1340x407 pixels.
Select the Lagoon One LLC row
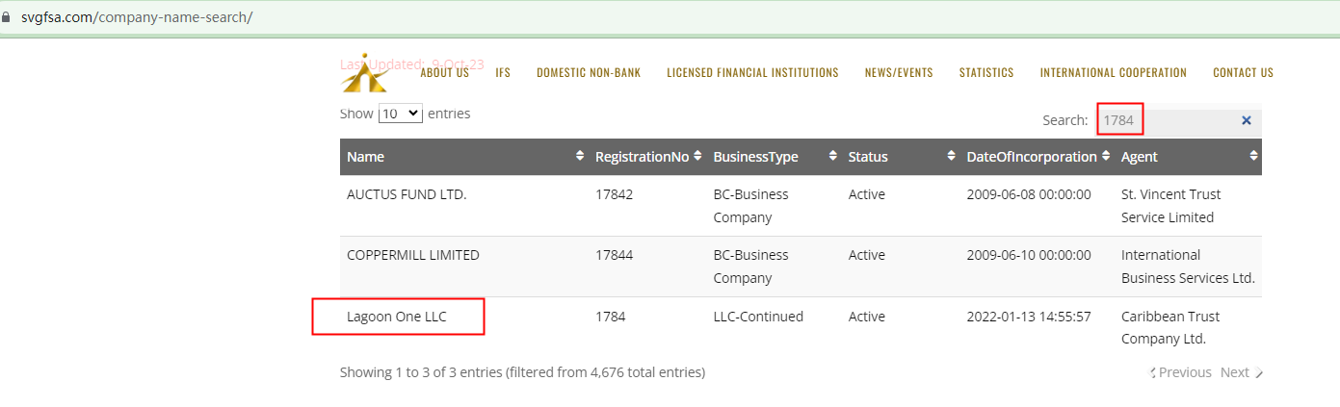tap(397, 317)
